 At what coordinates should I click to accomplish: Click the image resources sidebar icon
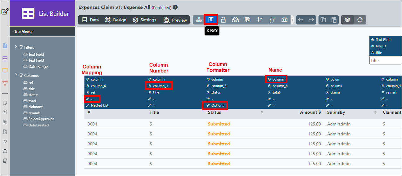point(5,132)
